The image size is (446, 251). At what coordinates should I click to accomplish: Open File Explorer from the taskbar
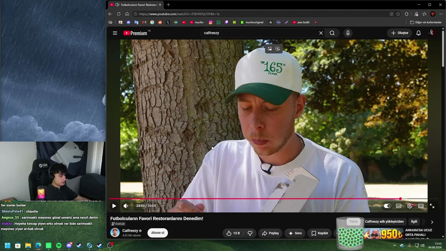[x=28, y=246]
